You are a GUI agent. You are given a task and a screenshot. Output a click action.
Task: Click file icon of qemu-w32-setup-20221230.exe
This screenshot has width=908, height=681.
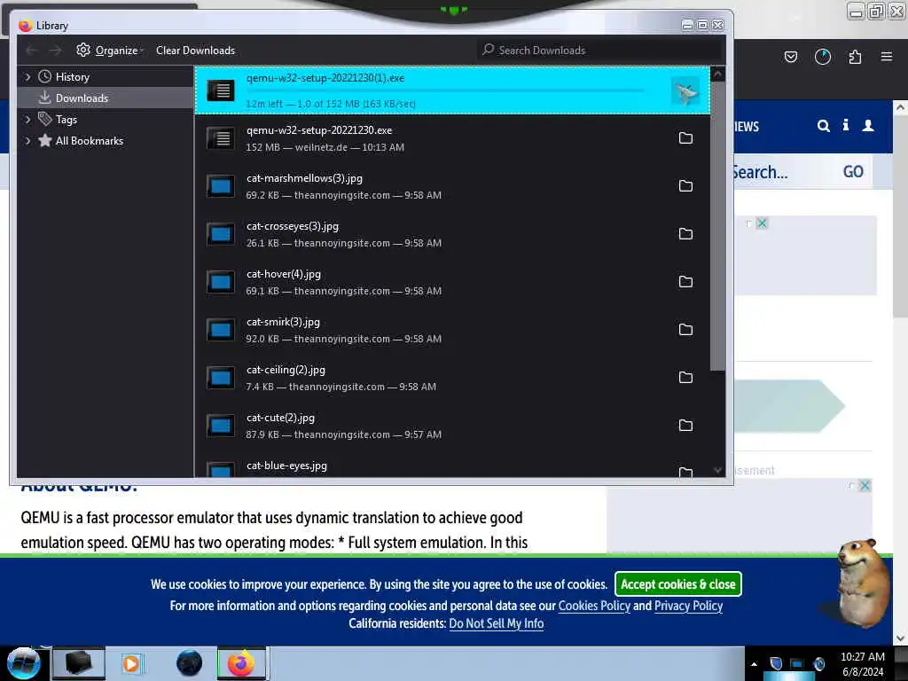click(221, 138)
